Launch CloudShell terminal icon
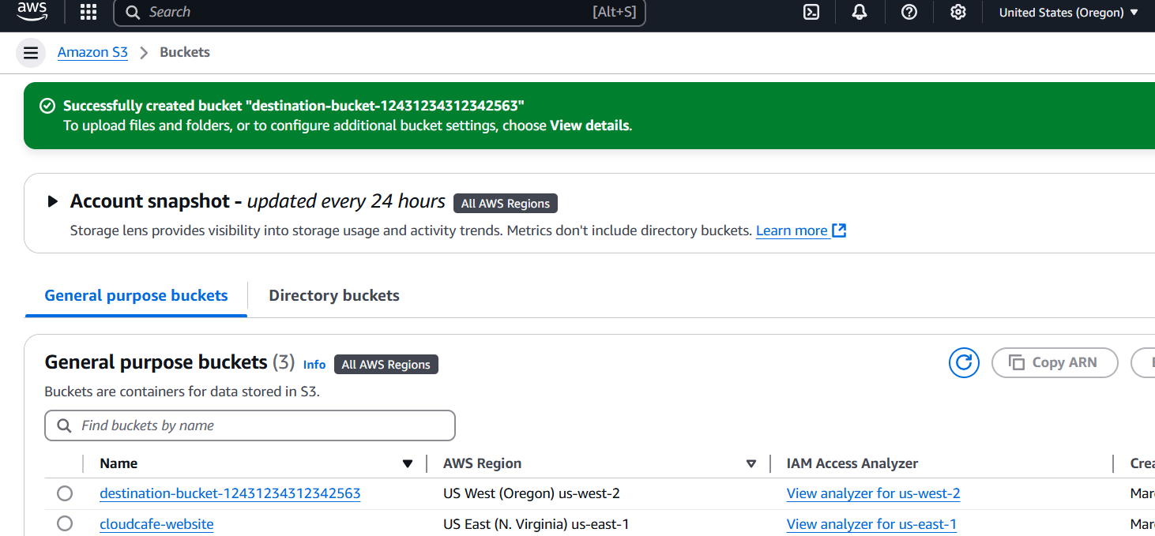 pyautogui.click(x=811, y=12)
